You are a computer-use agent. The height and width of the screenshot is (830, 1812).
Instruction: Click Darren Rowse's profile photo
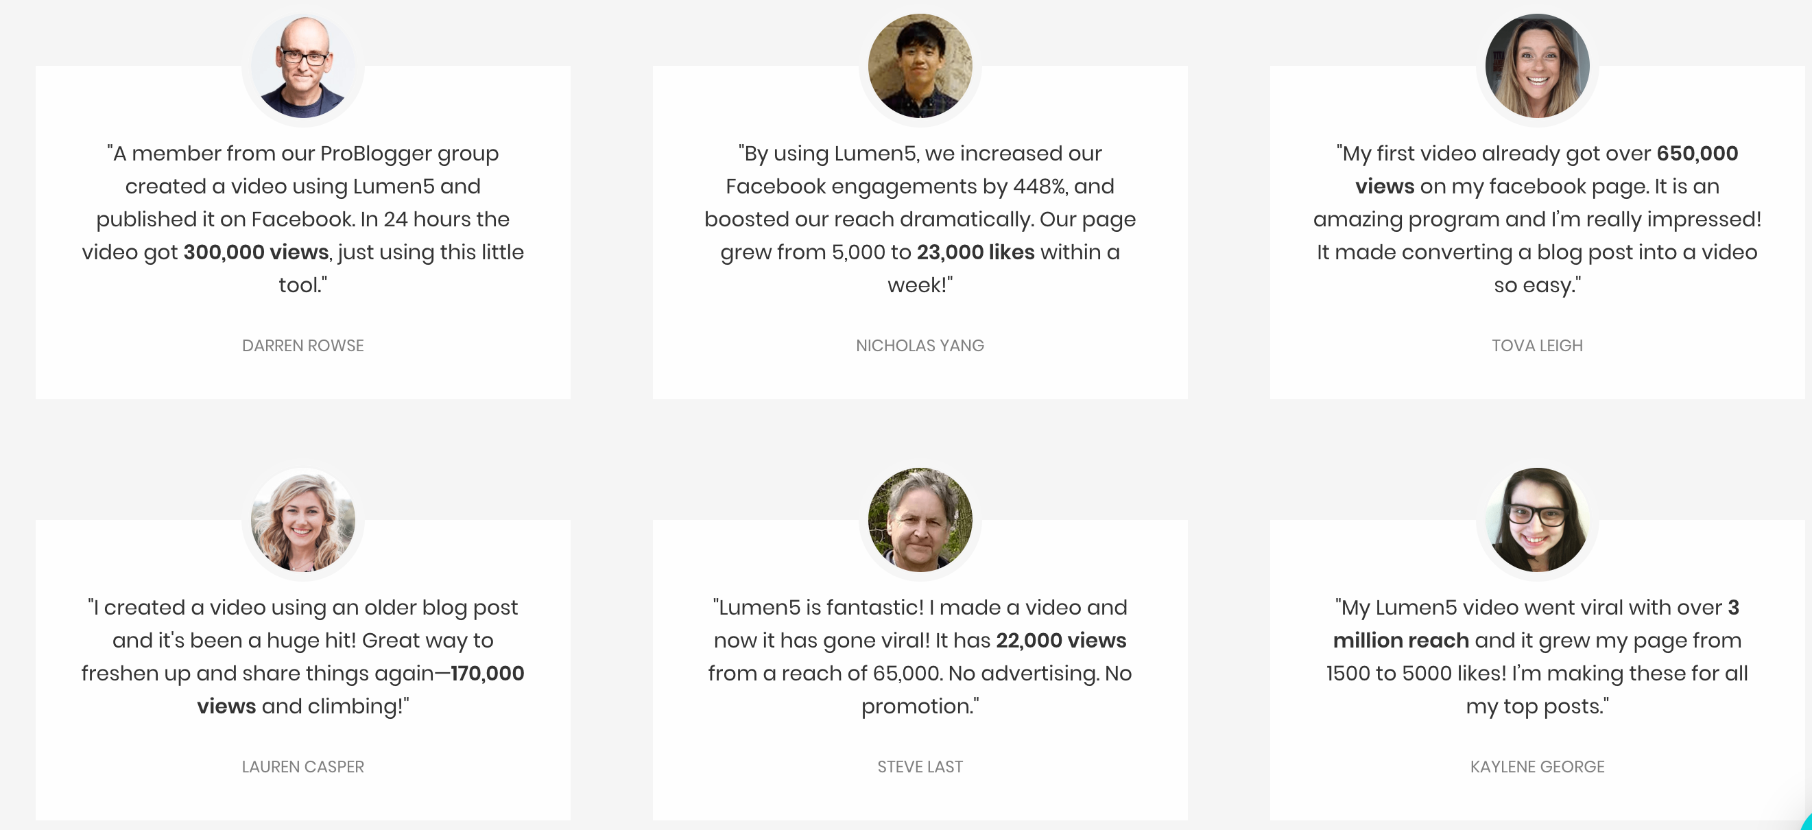coord(303,66)
